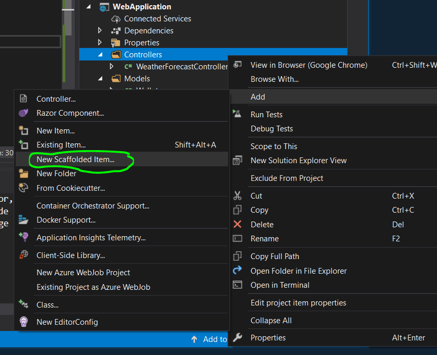Click the New EditorConfig icon
The height and width of the screenshot is (355, 437).
(x=23, y=322)
